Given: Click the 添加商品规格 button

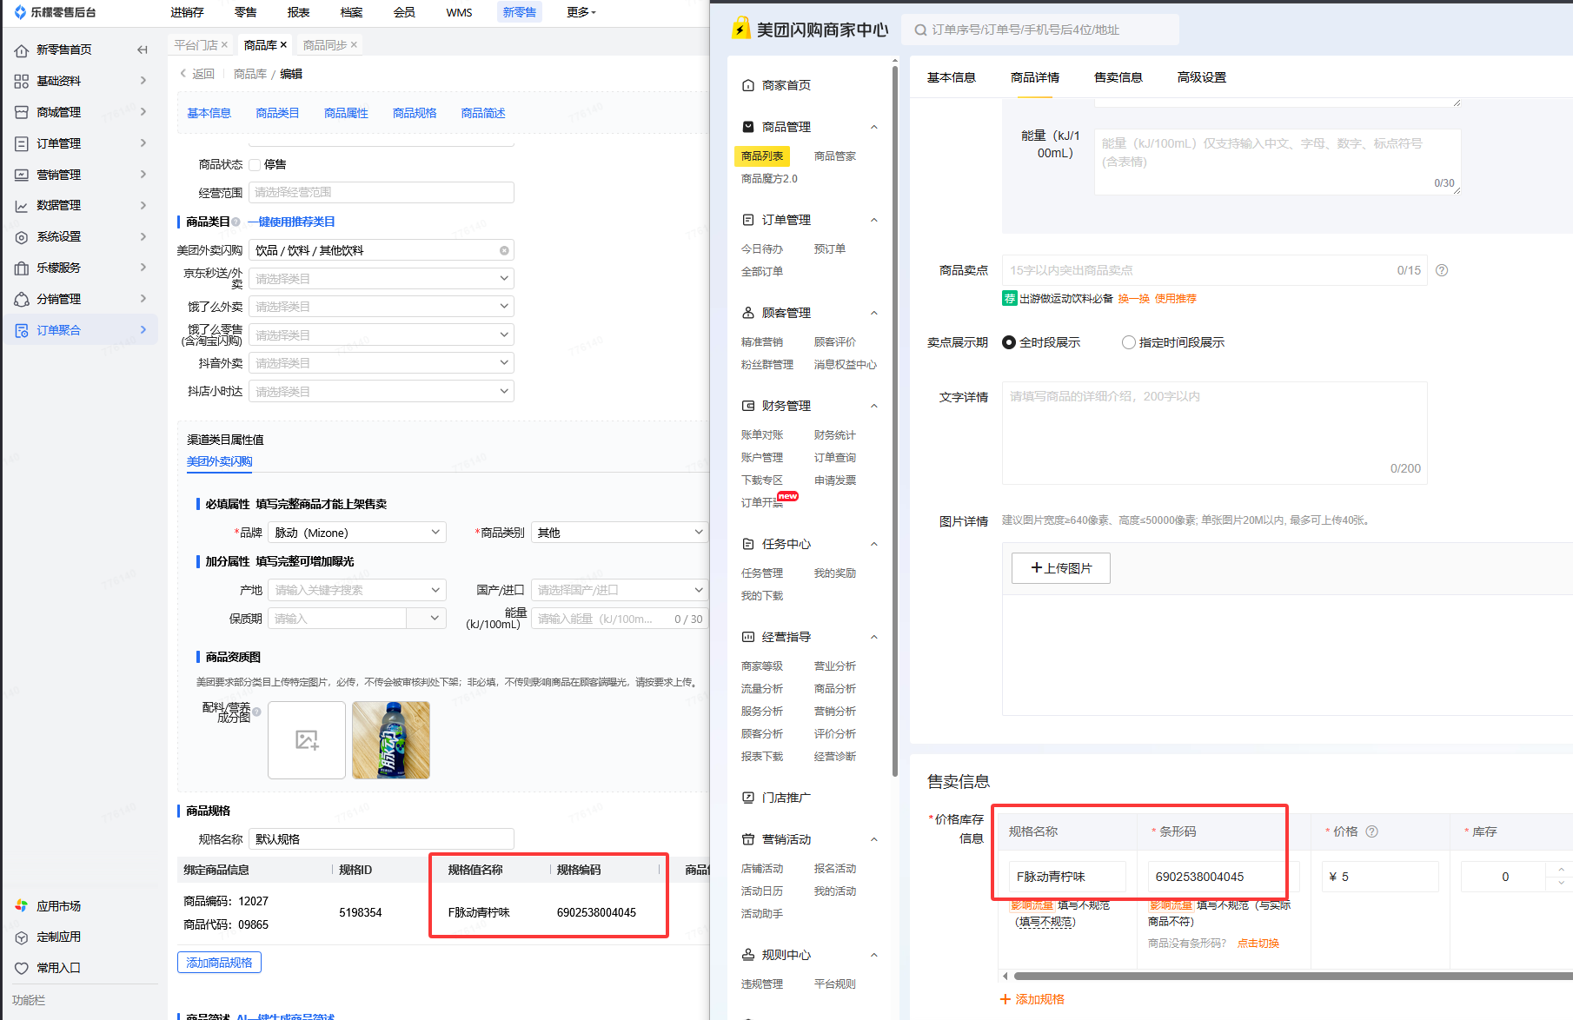Looking at the screenshot, I should [x=219, y=963].
